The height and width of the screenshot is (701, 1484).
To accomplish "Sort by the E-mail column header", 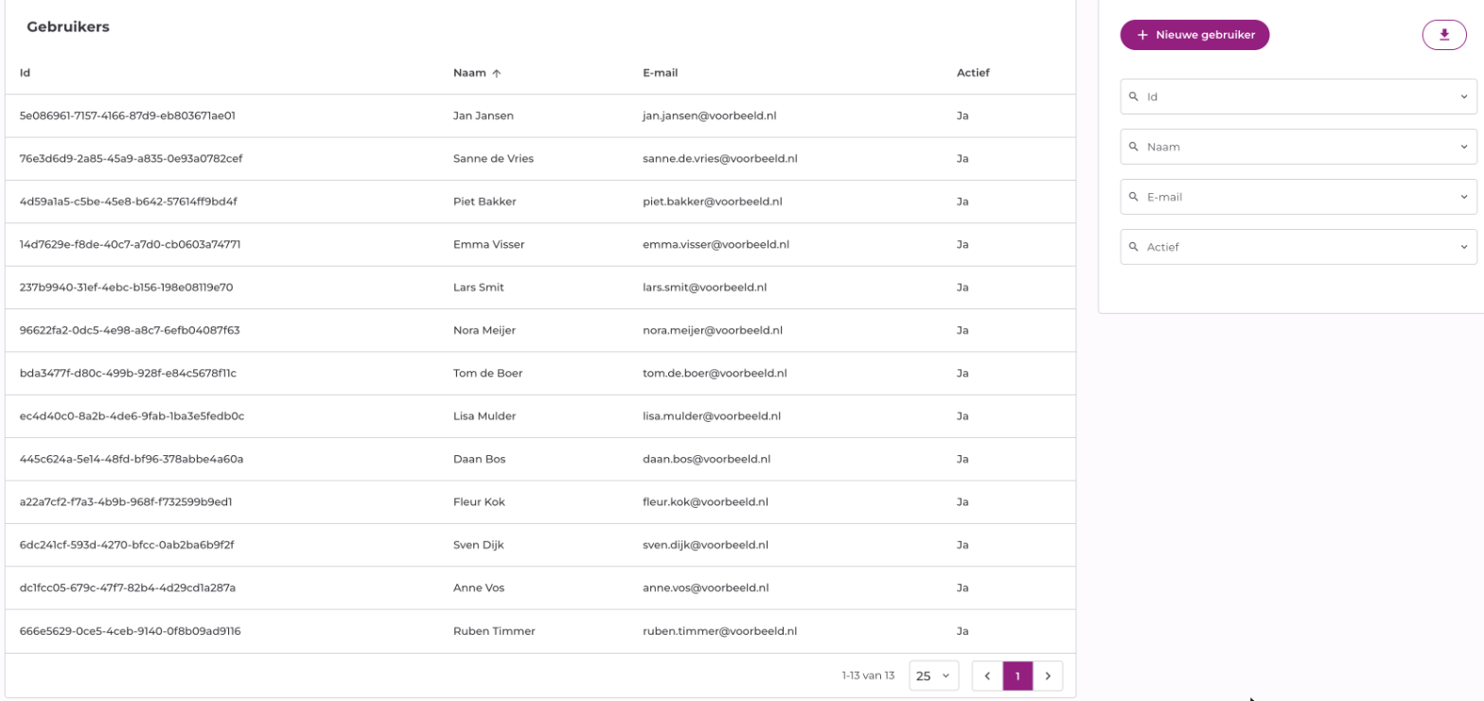I will coord(660,73).
